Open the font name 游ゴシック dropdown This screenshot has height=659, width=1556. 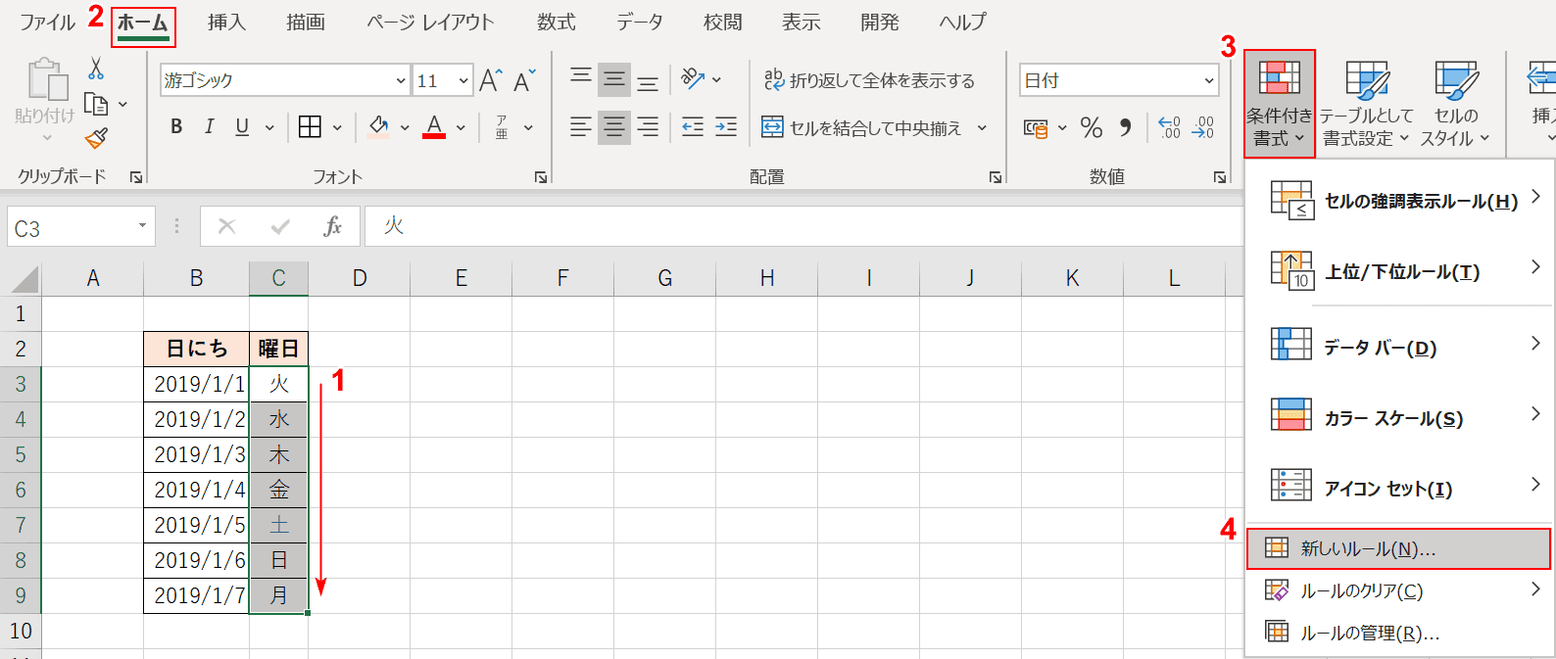[x=401, y=80]
